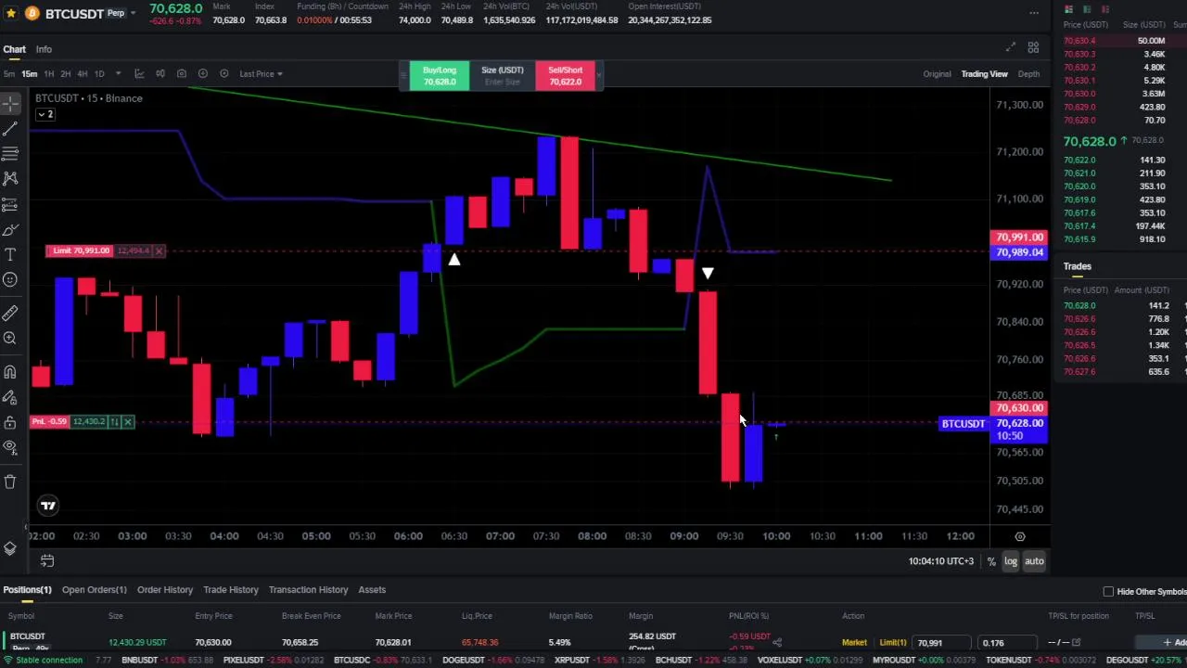Click the Market close action
This screenshot has width=1187, height=668.
(x=854, y=643)
